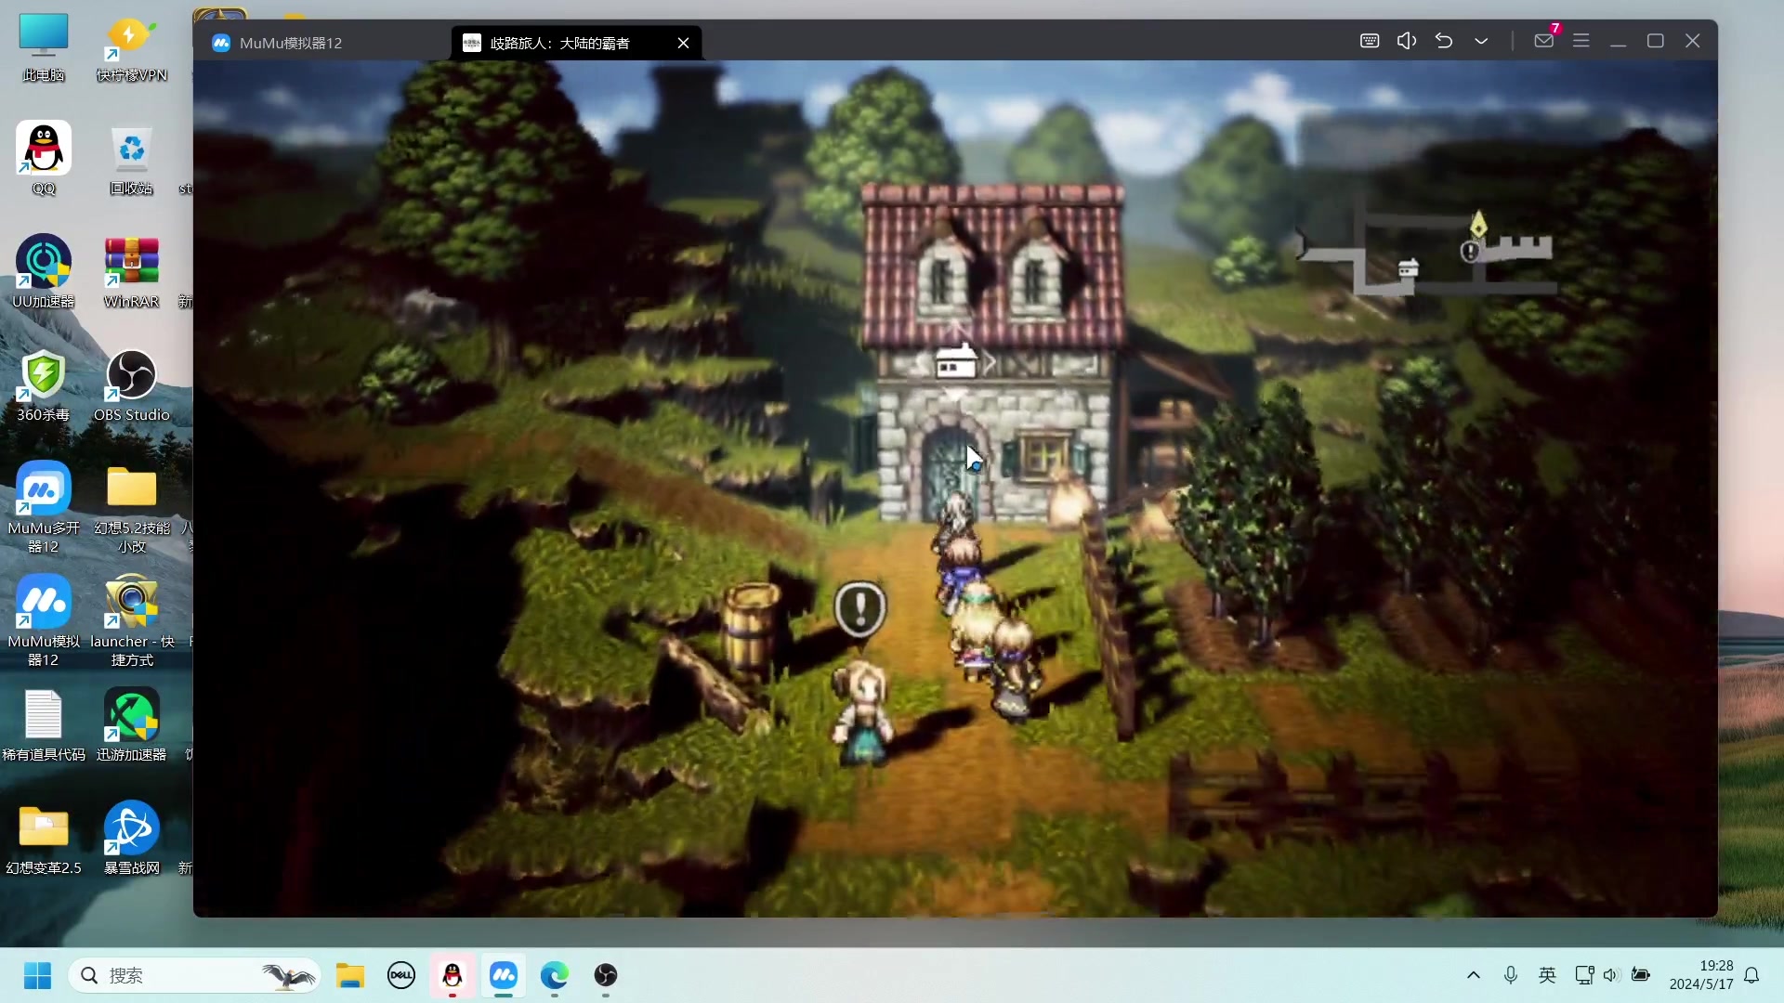The image size is (1784, 1003).
Task: Open 迅游加速器 desktop shortcut
Action: pos(132,726)
